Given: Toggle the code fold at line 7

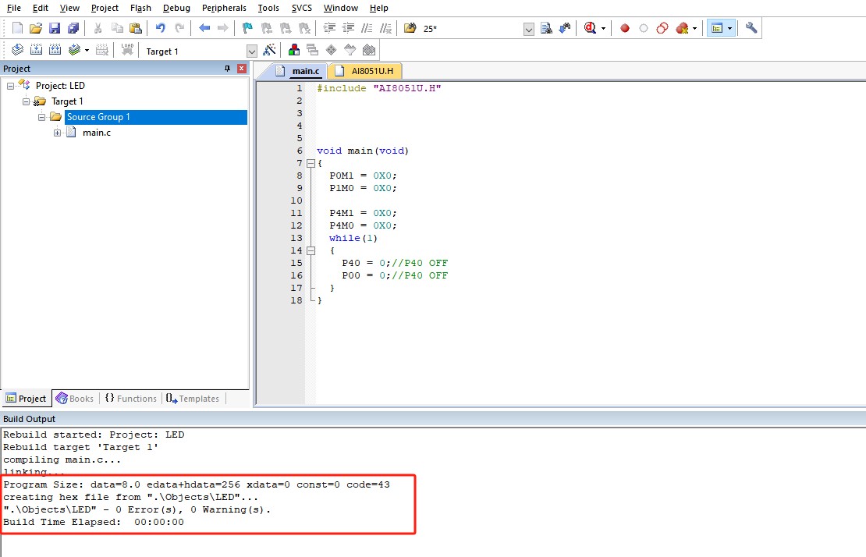Looking at the screenshot, I should [x=311, y=163].
